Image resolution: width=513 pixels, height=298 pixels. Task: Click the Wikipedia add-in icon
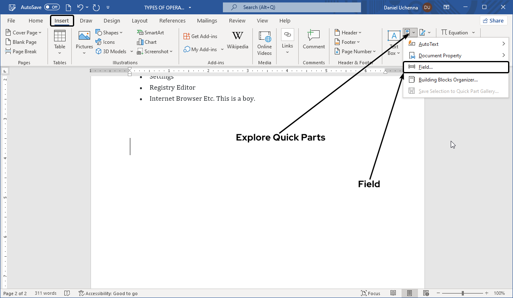point(237,36)
